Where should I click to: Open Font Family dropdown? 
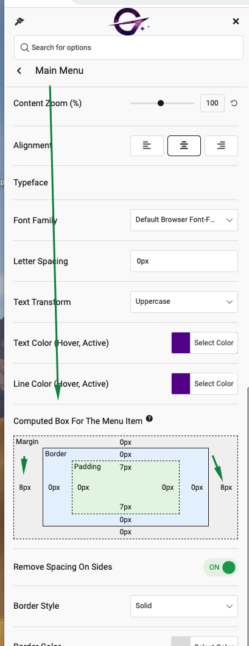point(184,220)
